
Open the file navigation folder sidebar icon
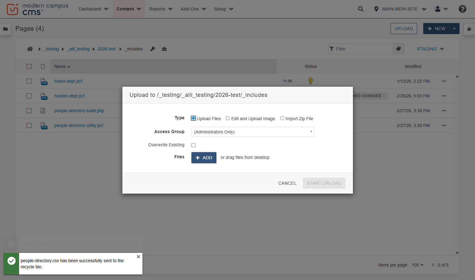pyautogui.click(x=6, y=29)
